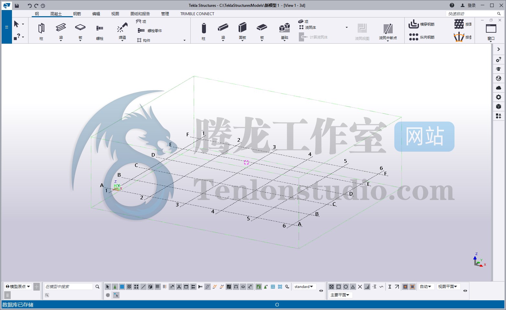Viewport: 506px width, 310px height.
Task: Expand the side pane chevron
Action: coord(499,49)
